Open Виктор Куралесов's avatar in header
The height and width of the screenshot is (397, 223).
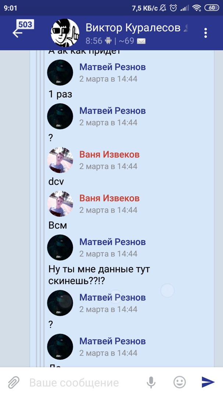[65, 33]
